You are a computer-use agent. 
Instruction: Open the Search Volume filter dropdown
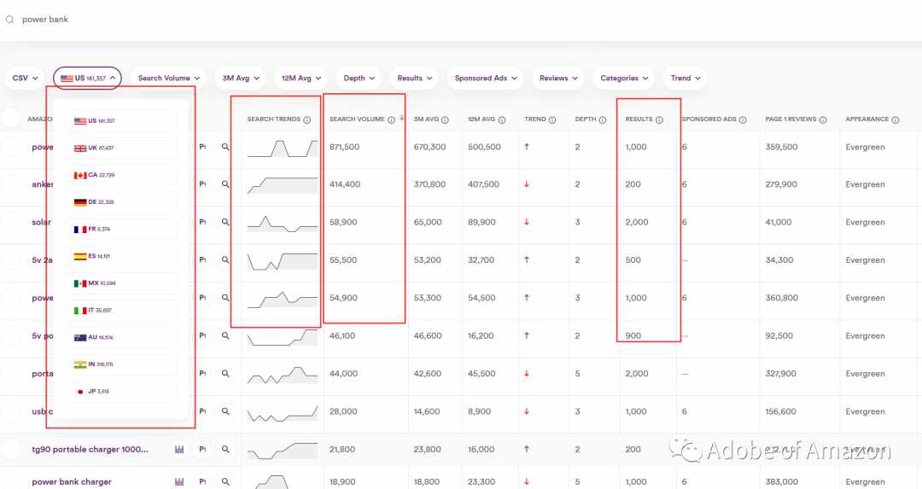(x=168, y=79)
